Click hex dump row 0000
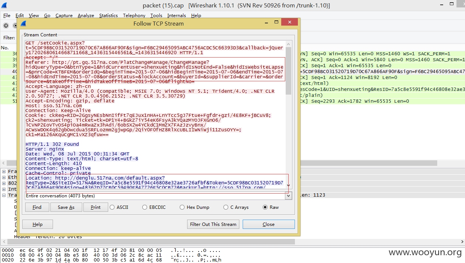Screen dimensions: 465x263 (111, 250)
